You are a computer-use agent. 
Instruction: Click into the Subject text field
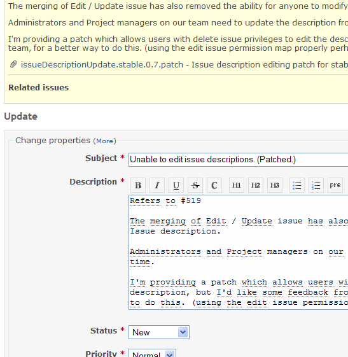pos(238,160)
